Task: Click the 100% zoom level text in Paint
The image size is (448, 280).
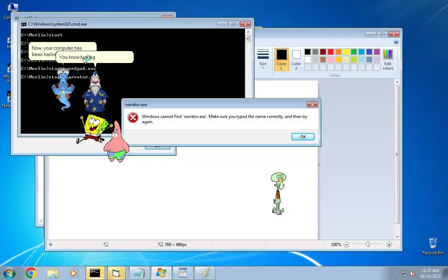Action: pos(336,245)
